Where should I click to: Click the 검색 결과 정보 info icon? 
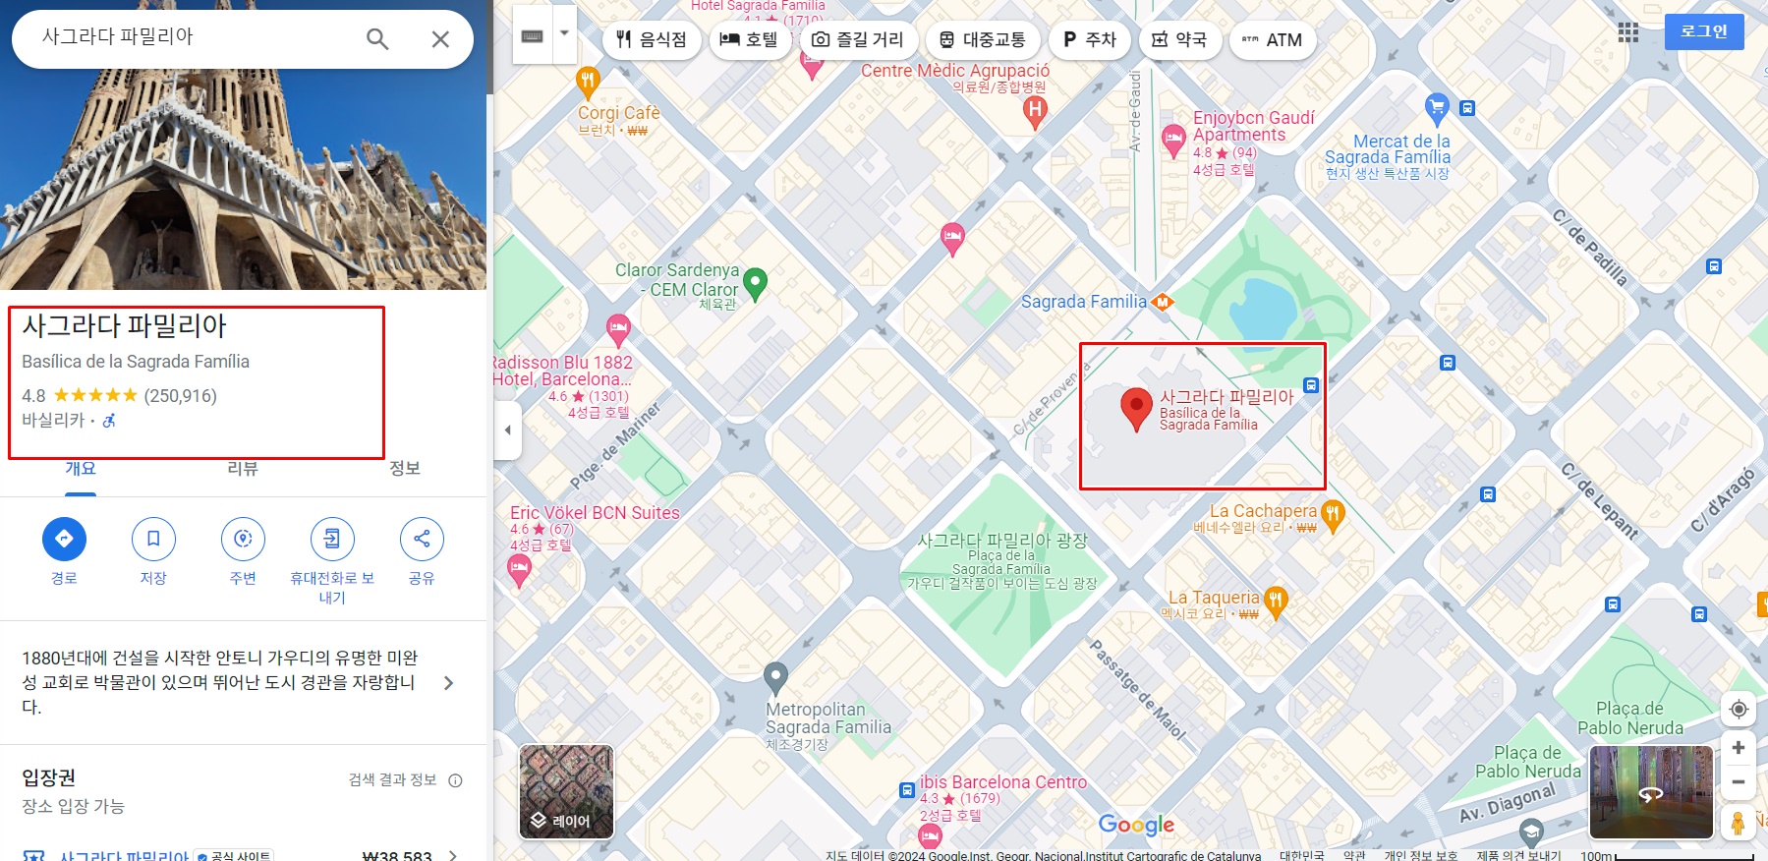[455, 780]
